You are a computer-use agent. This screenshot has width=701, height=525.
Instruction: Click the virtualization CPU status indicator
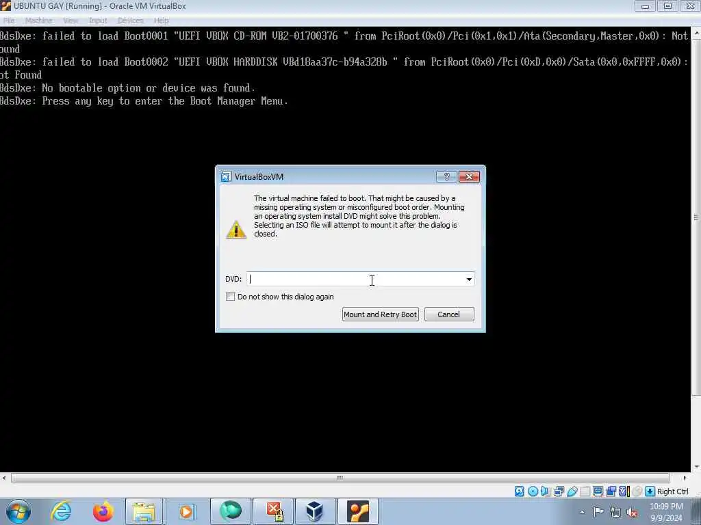[624, 492]
